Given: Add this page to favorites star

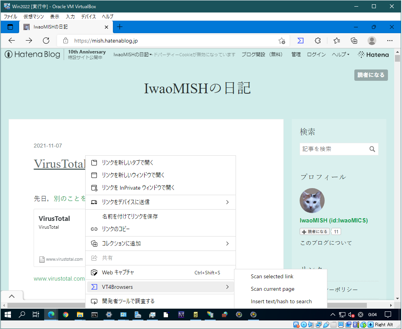Looking at the screenshot, I should pyautogui.click(x=282, y=41).
